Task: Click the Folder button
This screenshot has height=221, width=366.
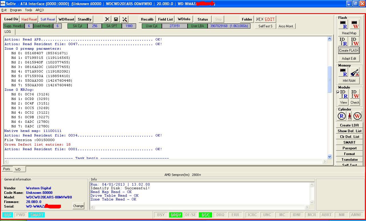Action: pyautogui.click(x=247, y=19)
